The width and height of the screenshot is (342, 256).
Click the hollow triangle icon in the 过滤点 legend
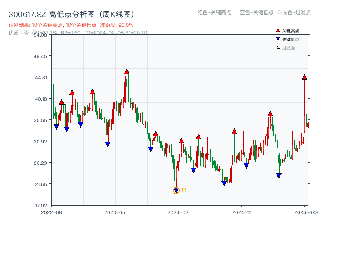point(278,47)
